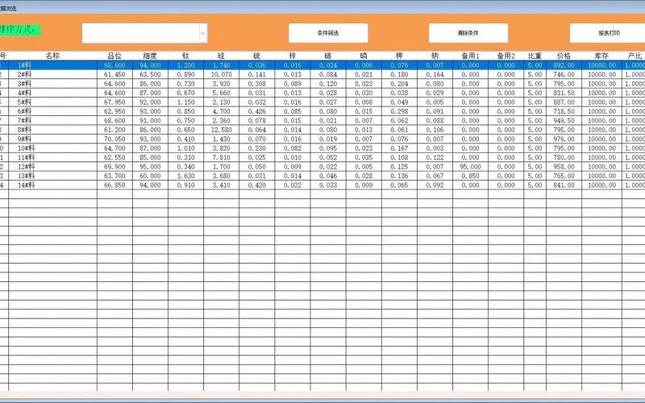The height and width of the screenshot is (403, 645).
Task: Click the 95.000 value in 备用1 column
Action: click(470, 167)
